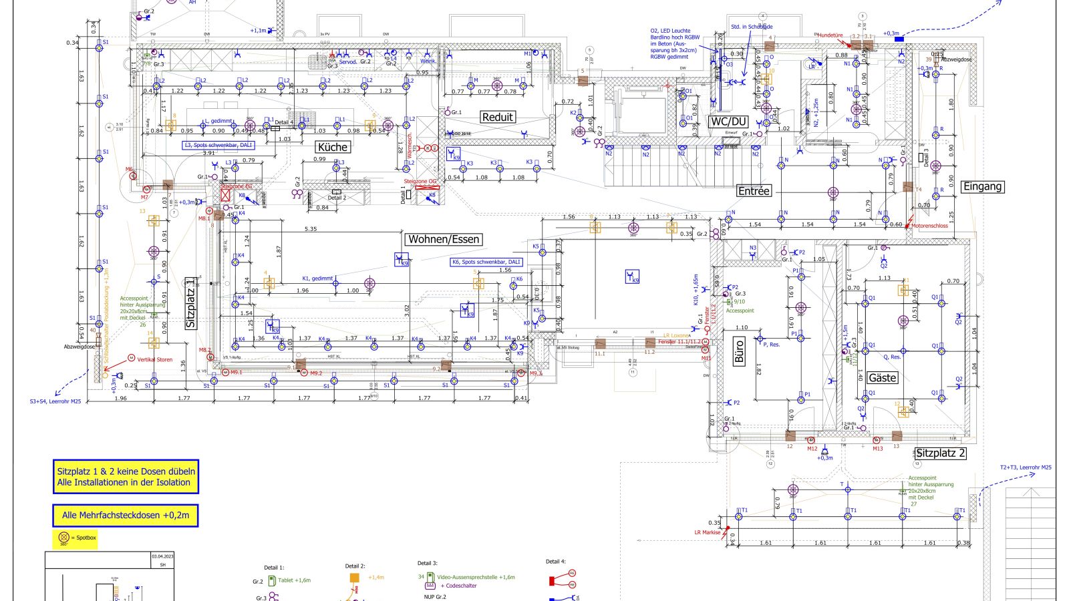This screenshot has height=601, width=1069.
Task: Select the 'Sitzplatz 1 & 2 keine Dosen dübeln' note
Action: pos(126,477)
